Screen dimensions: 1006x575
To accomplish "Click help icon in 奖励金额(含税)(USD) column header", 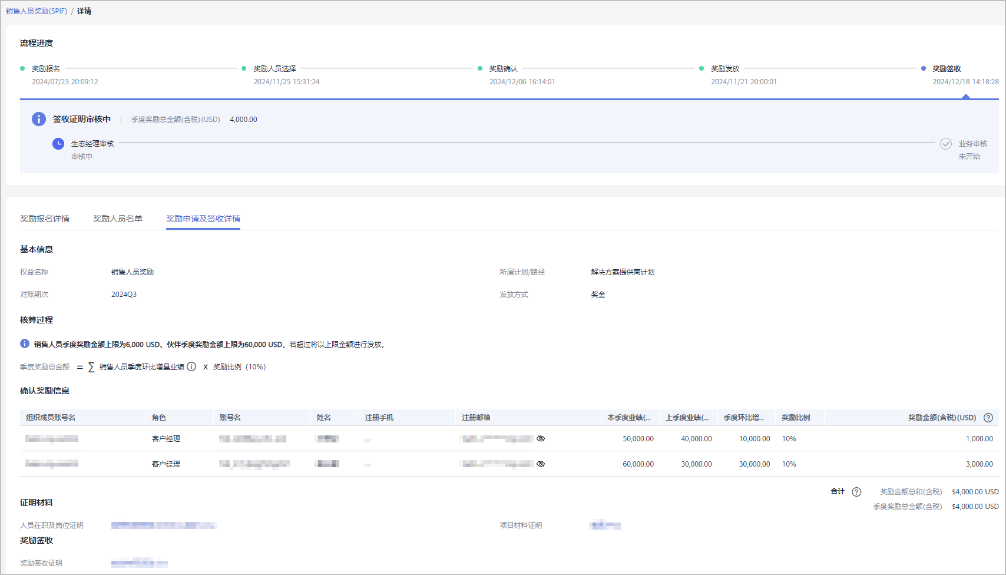I will (x=988, y=418).
